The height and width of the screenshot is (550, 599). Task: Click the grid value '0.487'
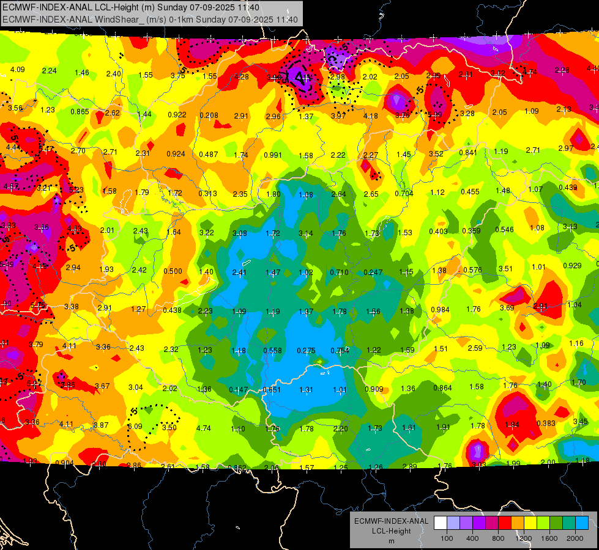(209, 154)
